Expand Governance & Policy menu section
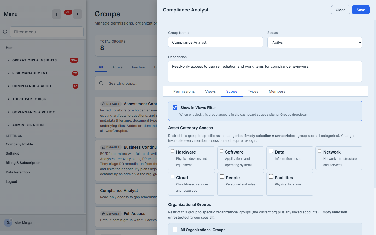The width and height of the screenshot is (376, 235). point(42,112)
